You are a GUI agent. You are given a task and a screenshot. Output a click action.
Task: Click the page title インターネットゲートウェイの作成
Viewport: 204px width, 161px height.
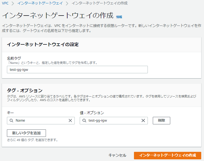[x=58, y=15]
